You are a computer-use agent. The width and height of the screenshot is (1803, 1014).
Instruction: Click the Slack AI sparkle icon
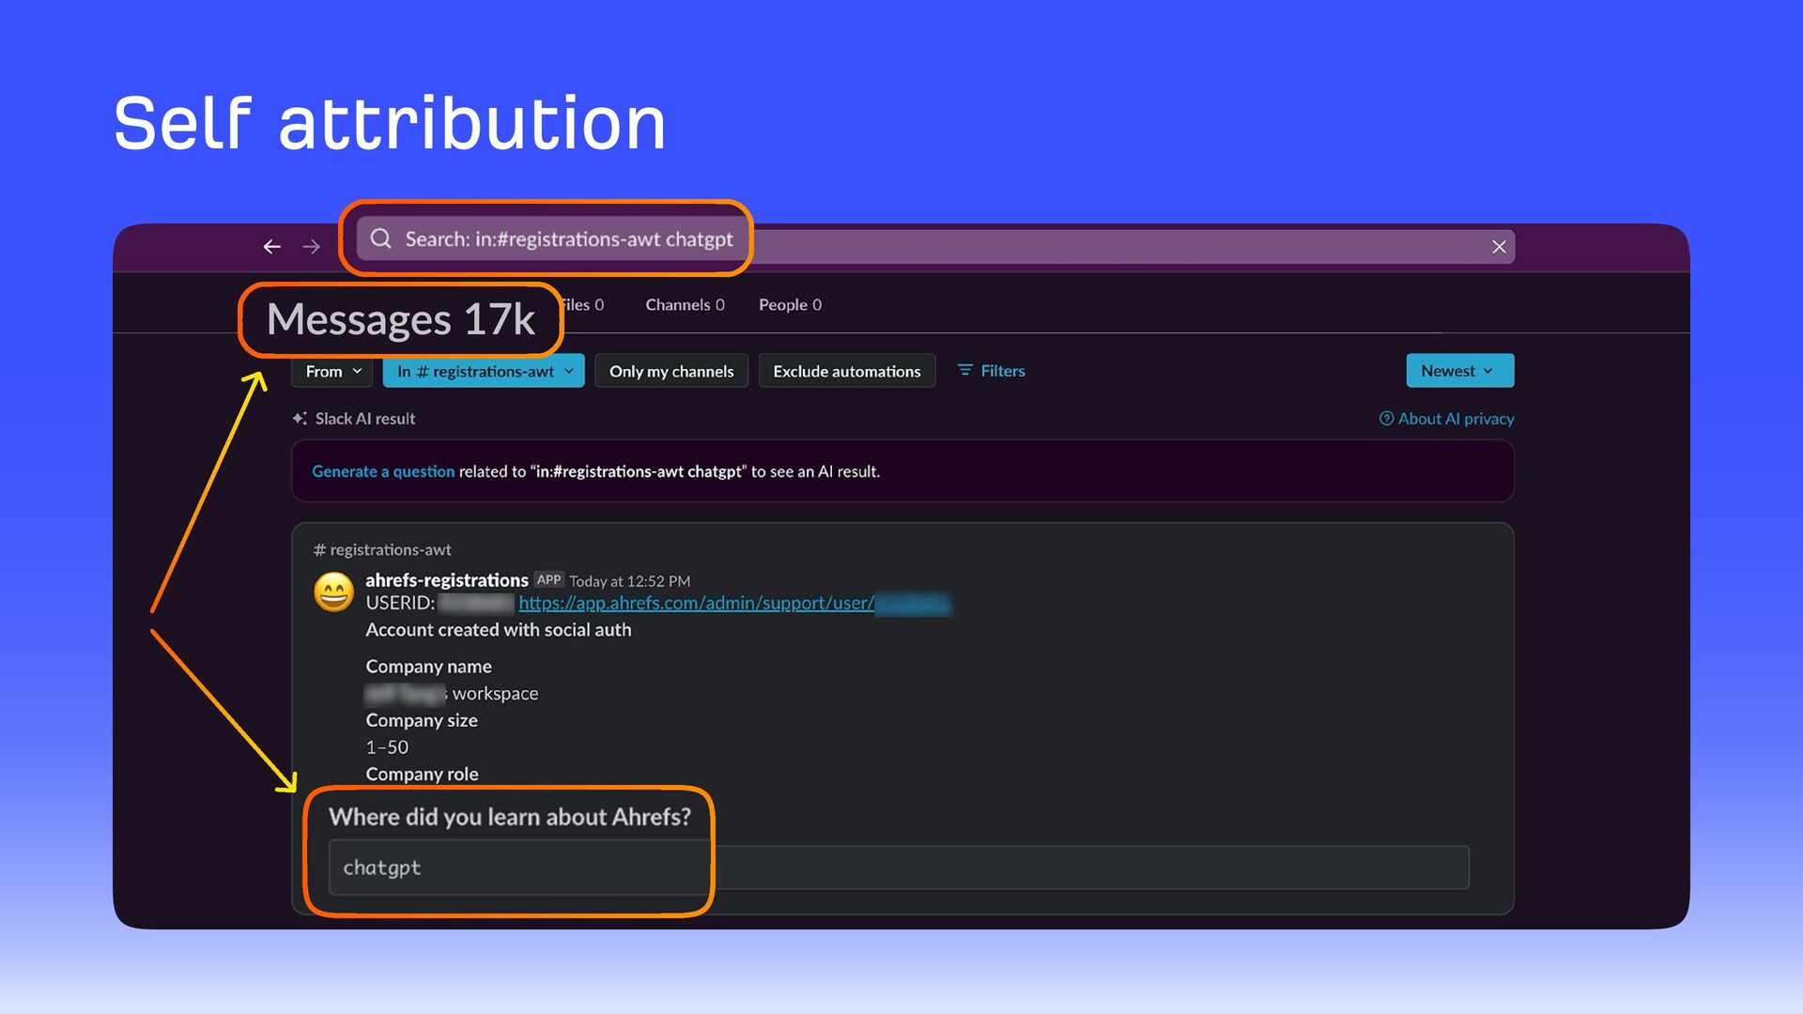tap(300, 419)
